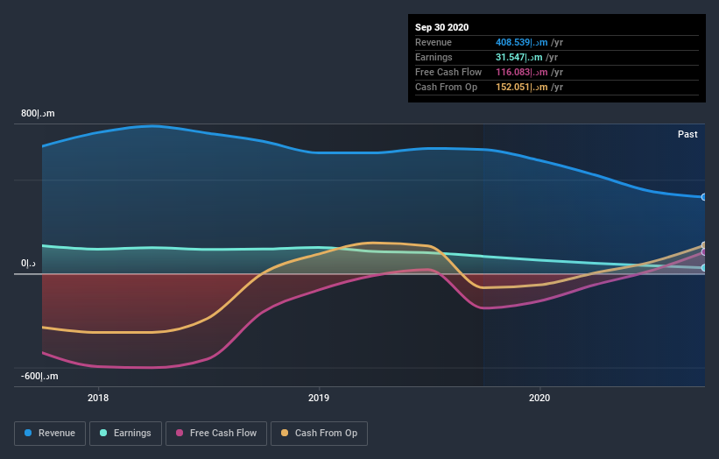Click the Revenue end-point marker on the blue line
719x459 pixels.
click(x=704, y=197)
